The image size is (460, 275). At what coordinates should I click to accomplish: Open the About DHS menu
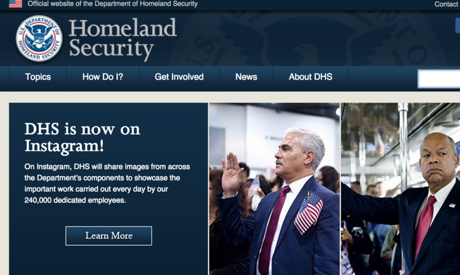pyautogui.click(x=310, y=77)
